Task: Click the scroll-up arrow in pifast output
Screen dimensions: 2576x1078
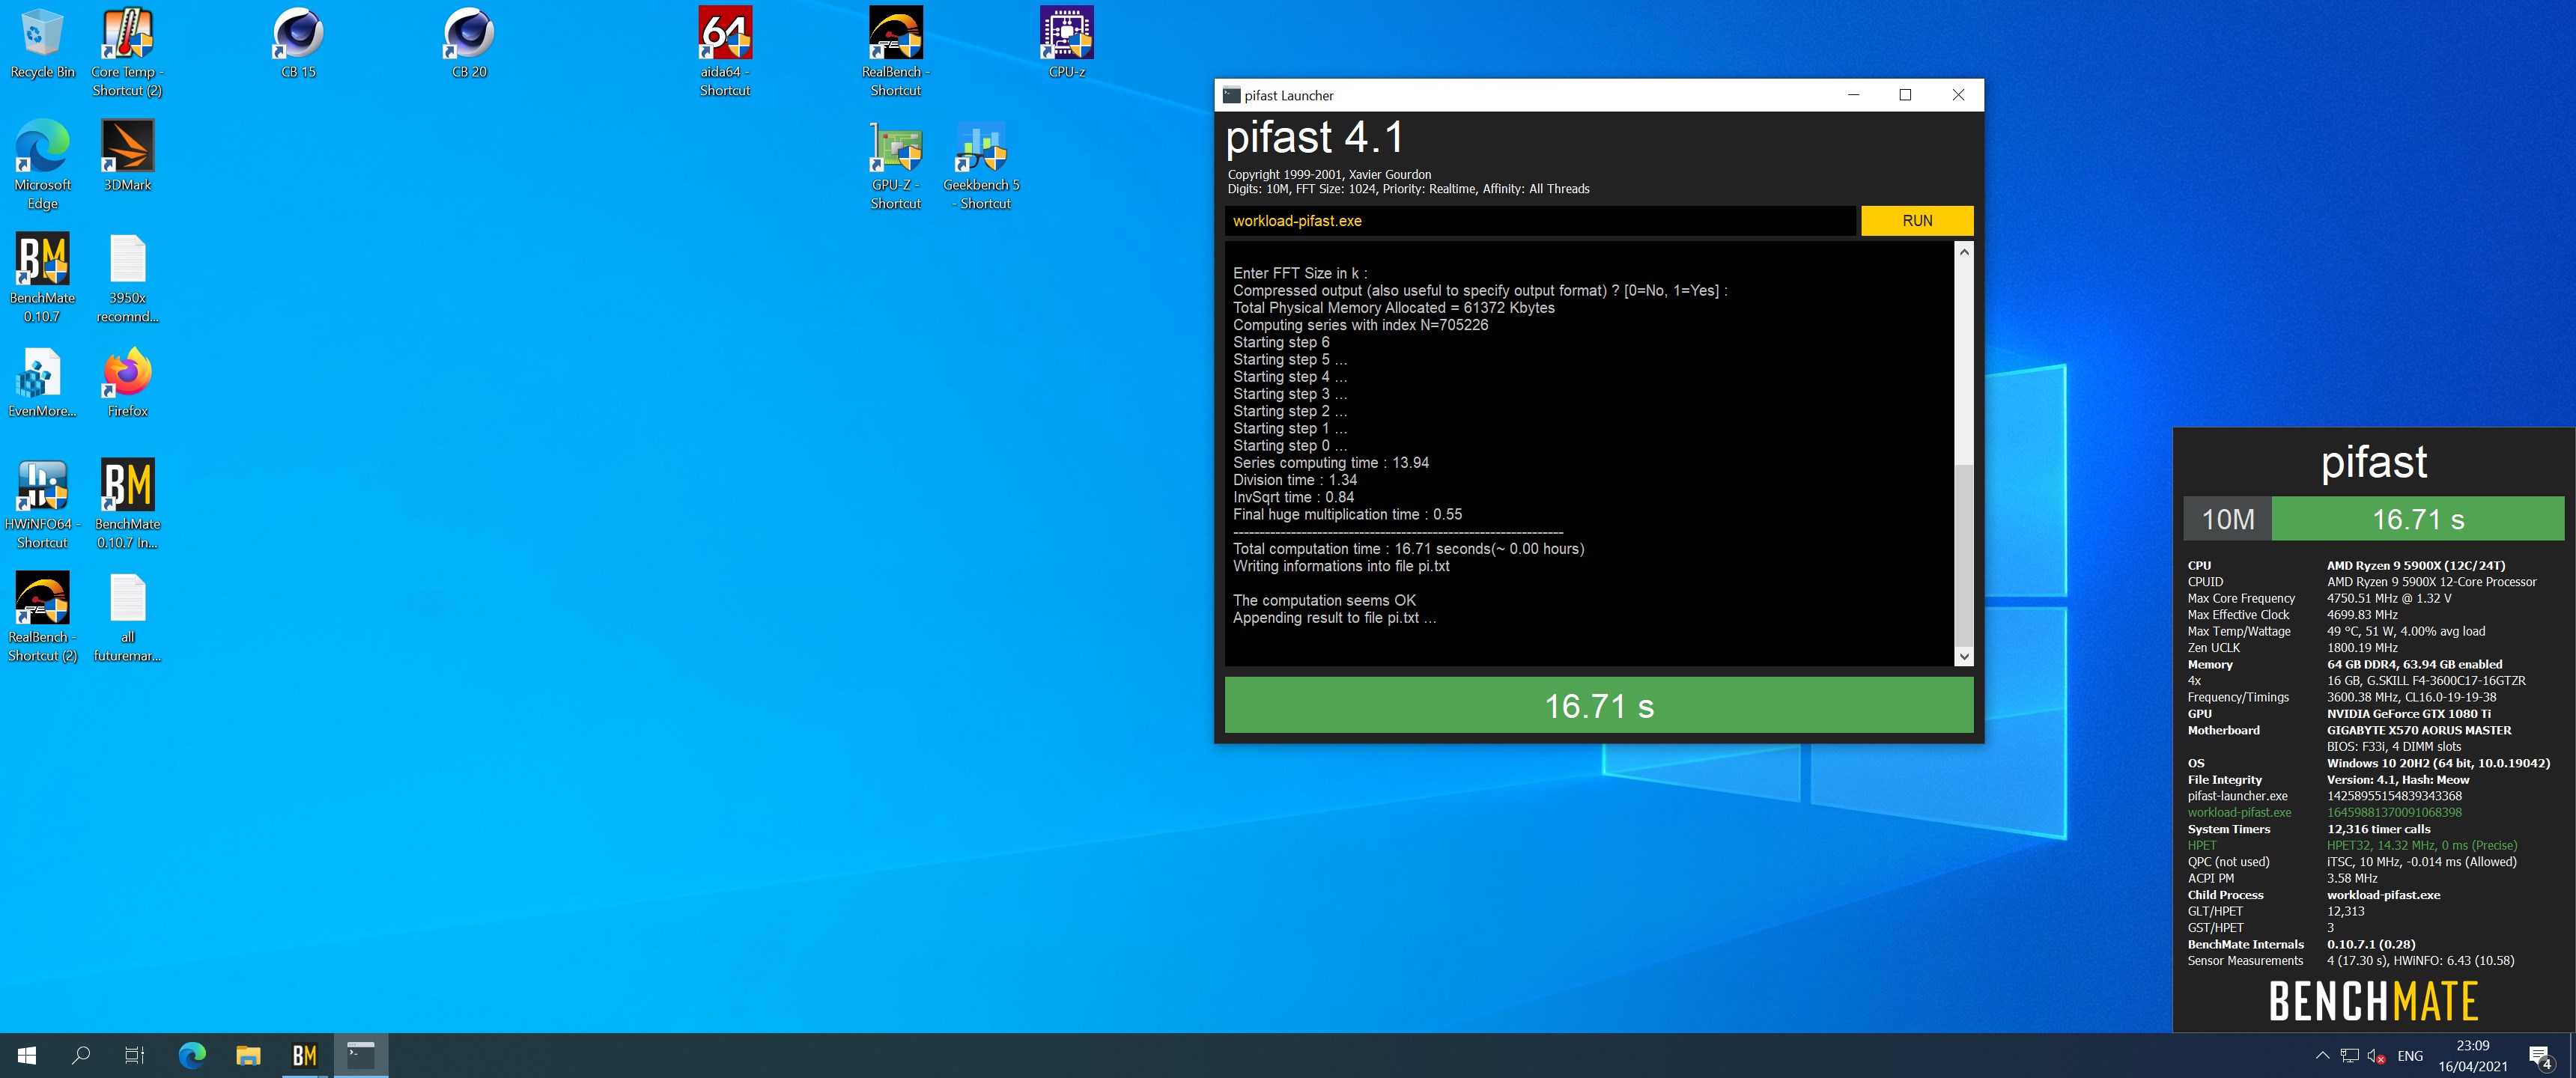Action: 1964,252
